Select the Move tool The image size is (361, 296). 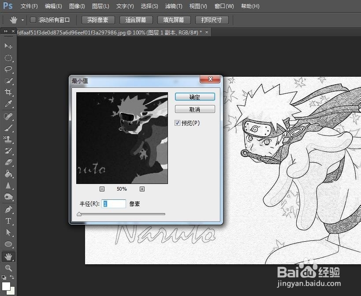pyautogui.click(x=8, y=46)
